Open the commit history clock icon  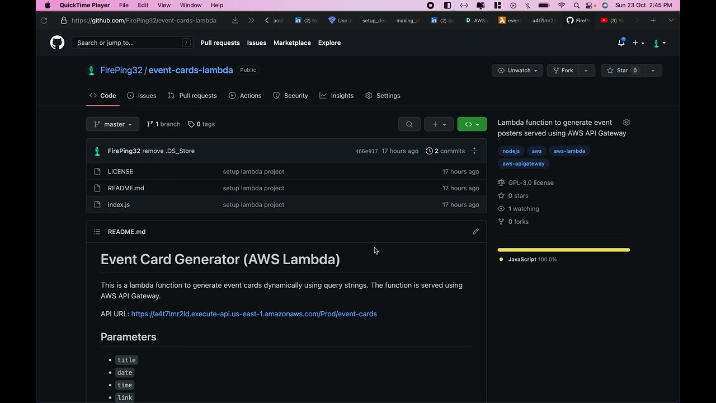point(429,151)
